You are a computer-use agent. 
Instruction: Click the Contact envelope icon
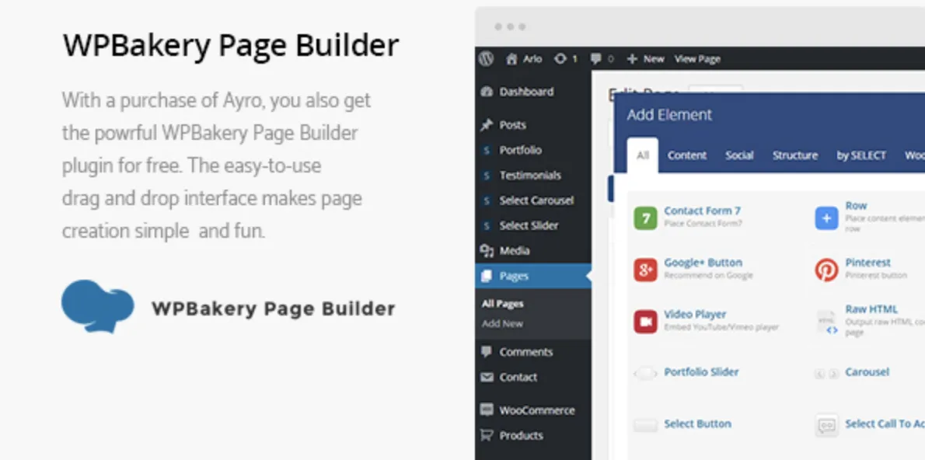[x=487, y=377]
